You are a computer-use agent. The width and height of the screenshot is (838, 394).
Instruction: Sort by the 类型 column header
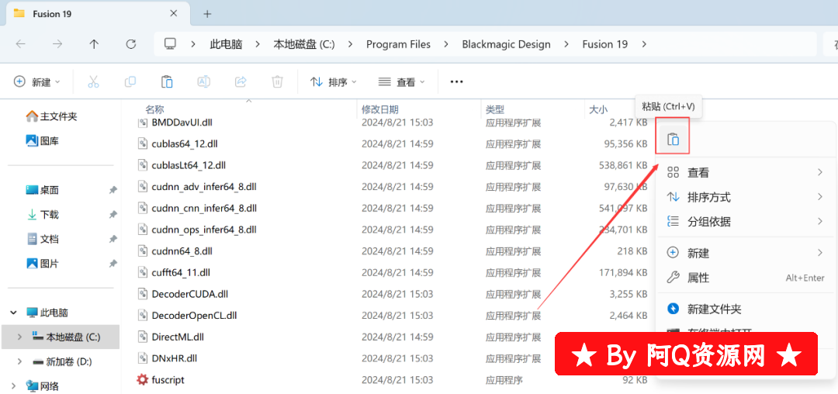[x=495, y=109]
